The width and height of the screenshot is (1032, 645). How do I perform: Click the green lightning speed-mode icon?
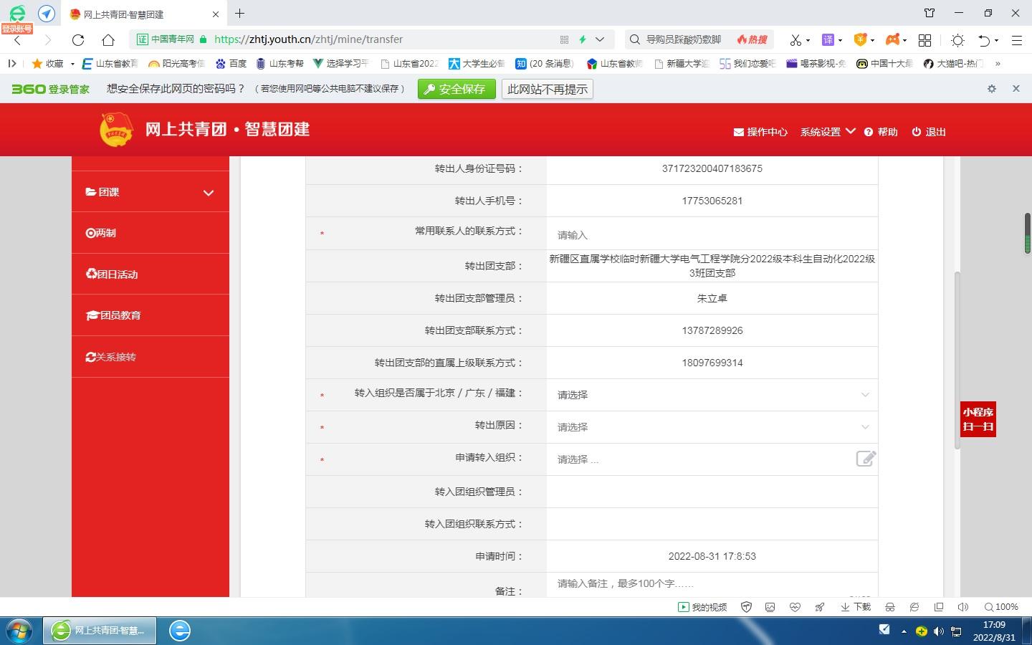(583, 39)
